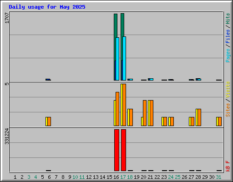Screen dimensions: 233x182
Task: Click the orange Sites bar for day 27
Action: click(192, 121)
